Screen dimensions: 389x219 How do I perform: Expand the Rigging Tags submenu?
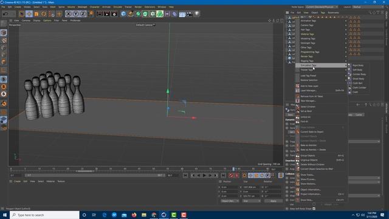tap(321, 61)
